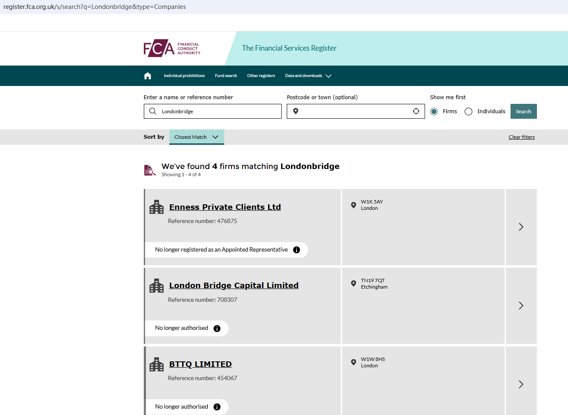Select the Individuals radio button
This screenshot has height=415, width=568.
point(468,112)
